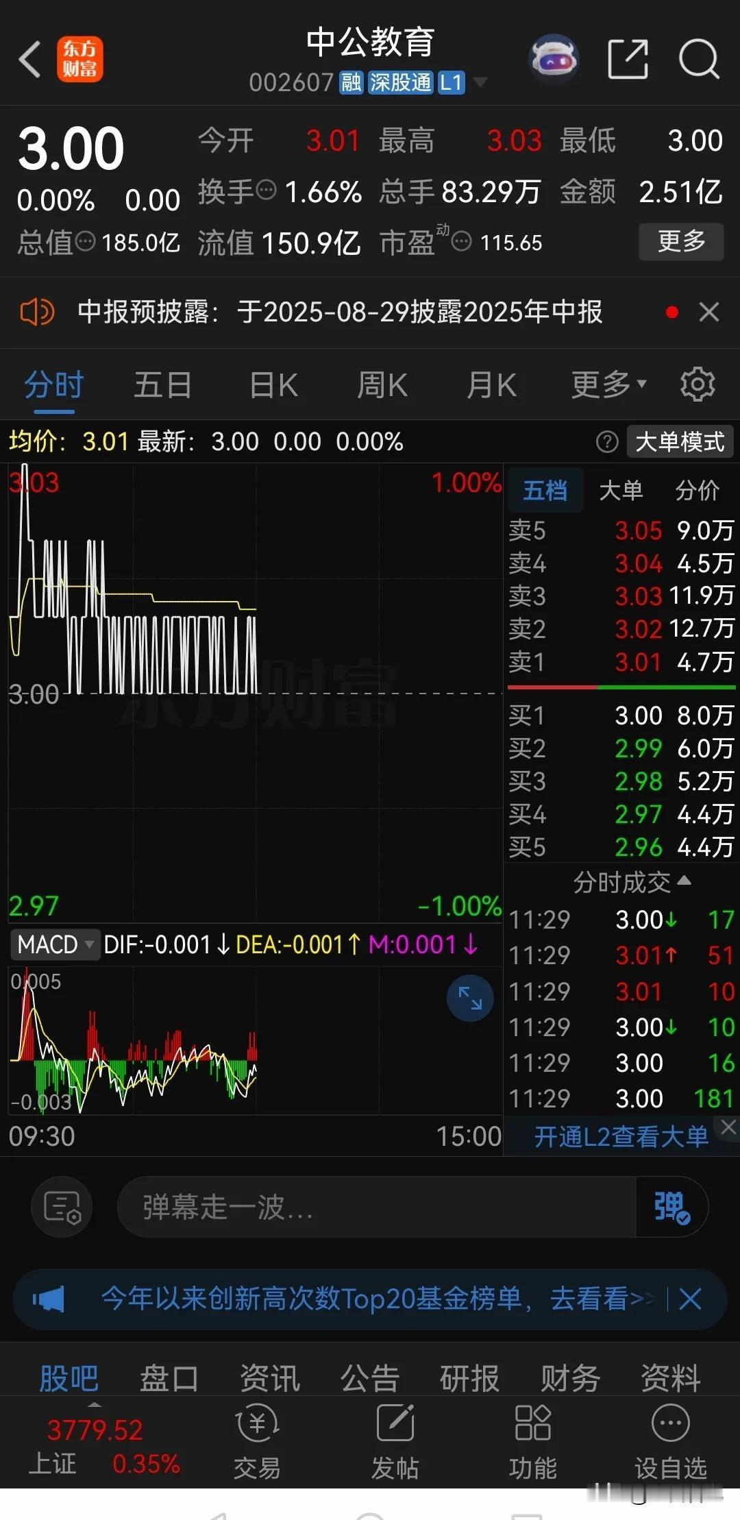Open the 中报预披露 announcement text
The width and height of the screenshot is (740, 1520).
point(340,312)
